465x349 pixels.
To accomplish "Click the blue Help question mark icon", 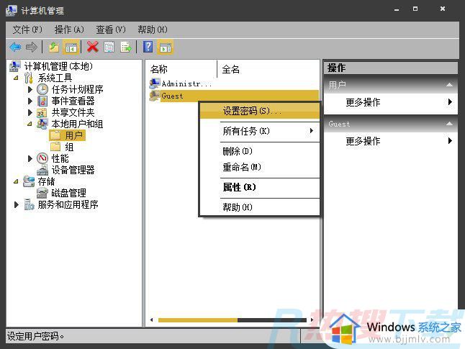I will (148, 47).
